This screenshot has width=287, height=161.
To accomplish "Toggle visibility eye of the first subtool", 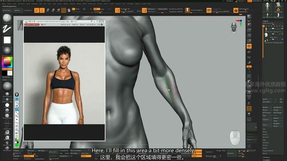I will [282, 29].
